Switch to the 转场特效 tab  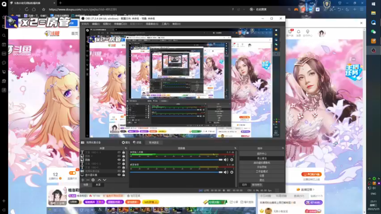257,185
